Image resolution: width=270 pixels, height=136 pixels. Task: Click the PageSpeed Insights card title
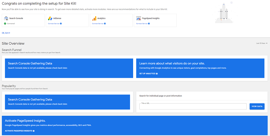(x=151, y=18)
